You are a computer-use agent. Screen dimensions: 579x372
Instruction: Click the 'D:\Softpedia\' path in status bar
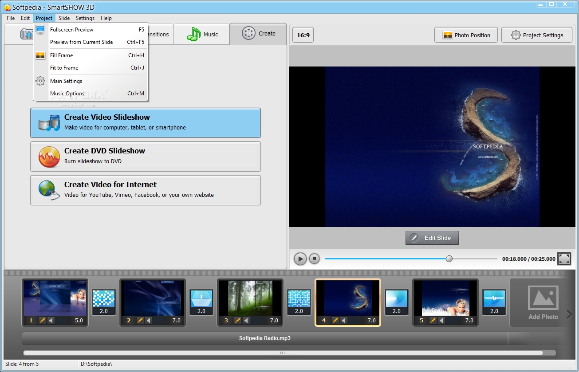tap(96, 364)
